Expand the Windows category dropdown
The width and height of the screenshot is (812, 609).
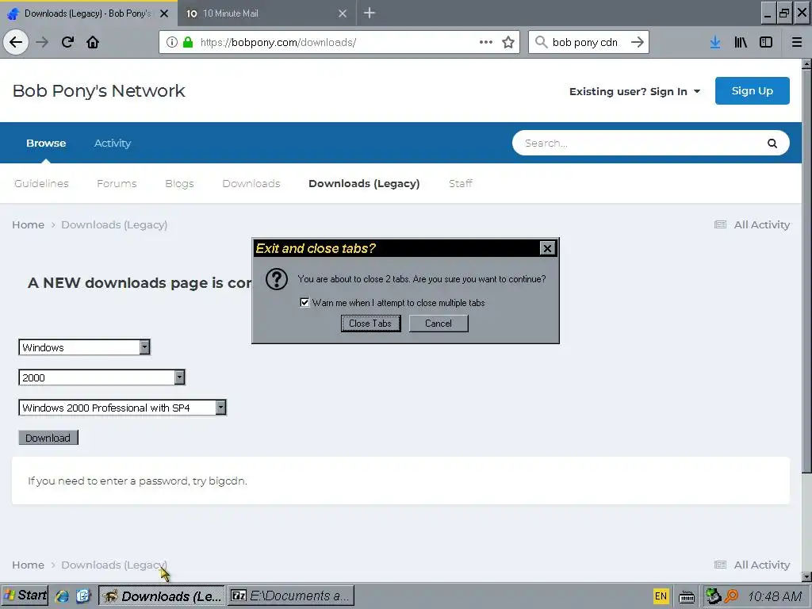tap(145, 347)
